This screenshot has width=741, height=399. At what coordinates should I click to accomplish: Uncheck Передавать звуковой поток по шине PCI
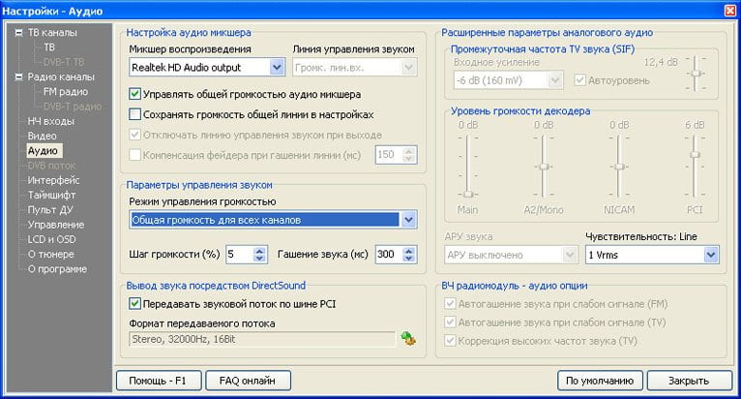[x=135, y=304]
